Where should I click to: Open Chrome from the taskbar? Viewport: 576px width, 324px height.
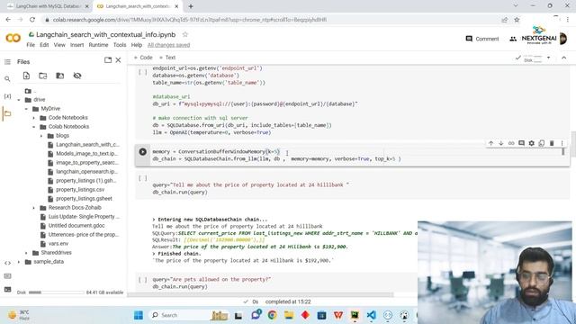point(272,315)
